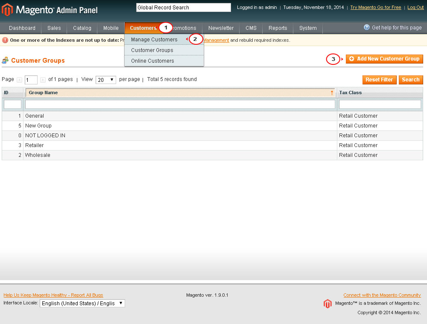Open the Interface Locale dropdown
Screen dimensions: 427x324
(82, 304)
